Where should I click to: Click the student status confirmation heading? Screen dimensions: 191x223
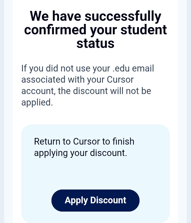pos(95,30)
